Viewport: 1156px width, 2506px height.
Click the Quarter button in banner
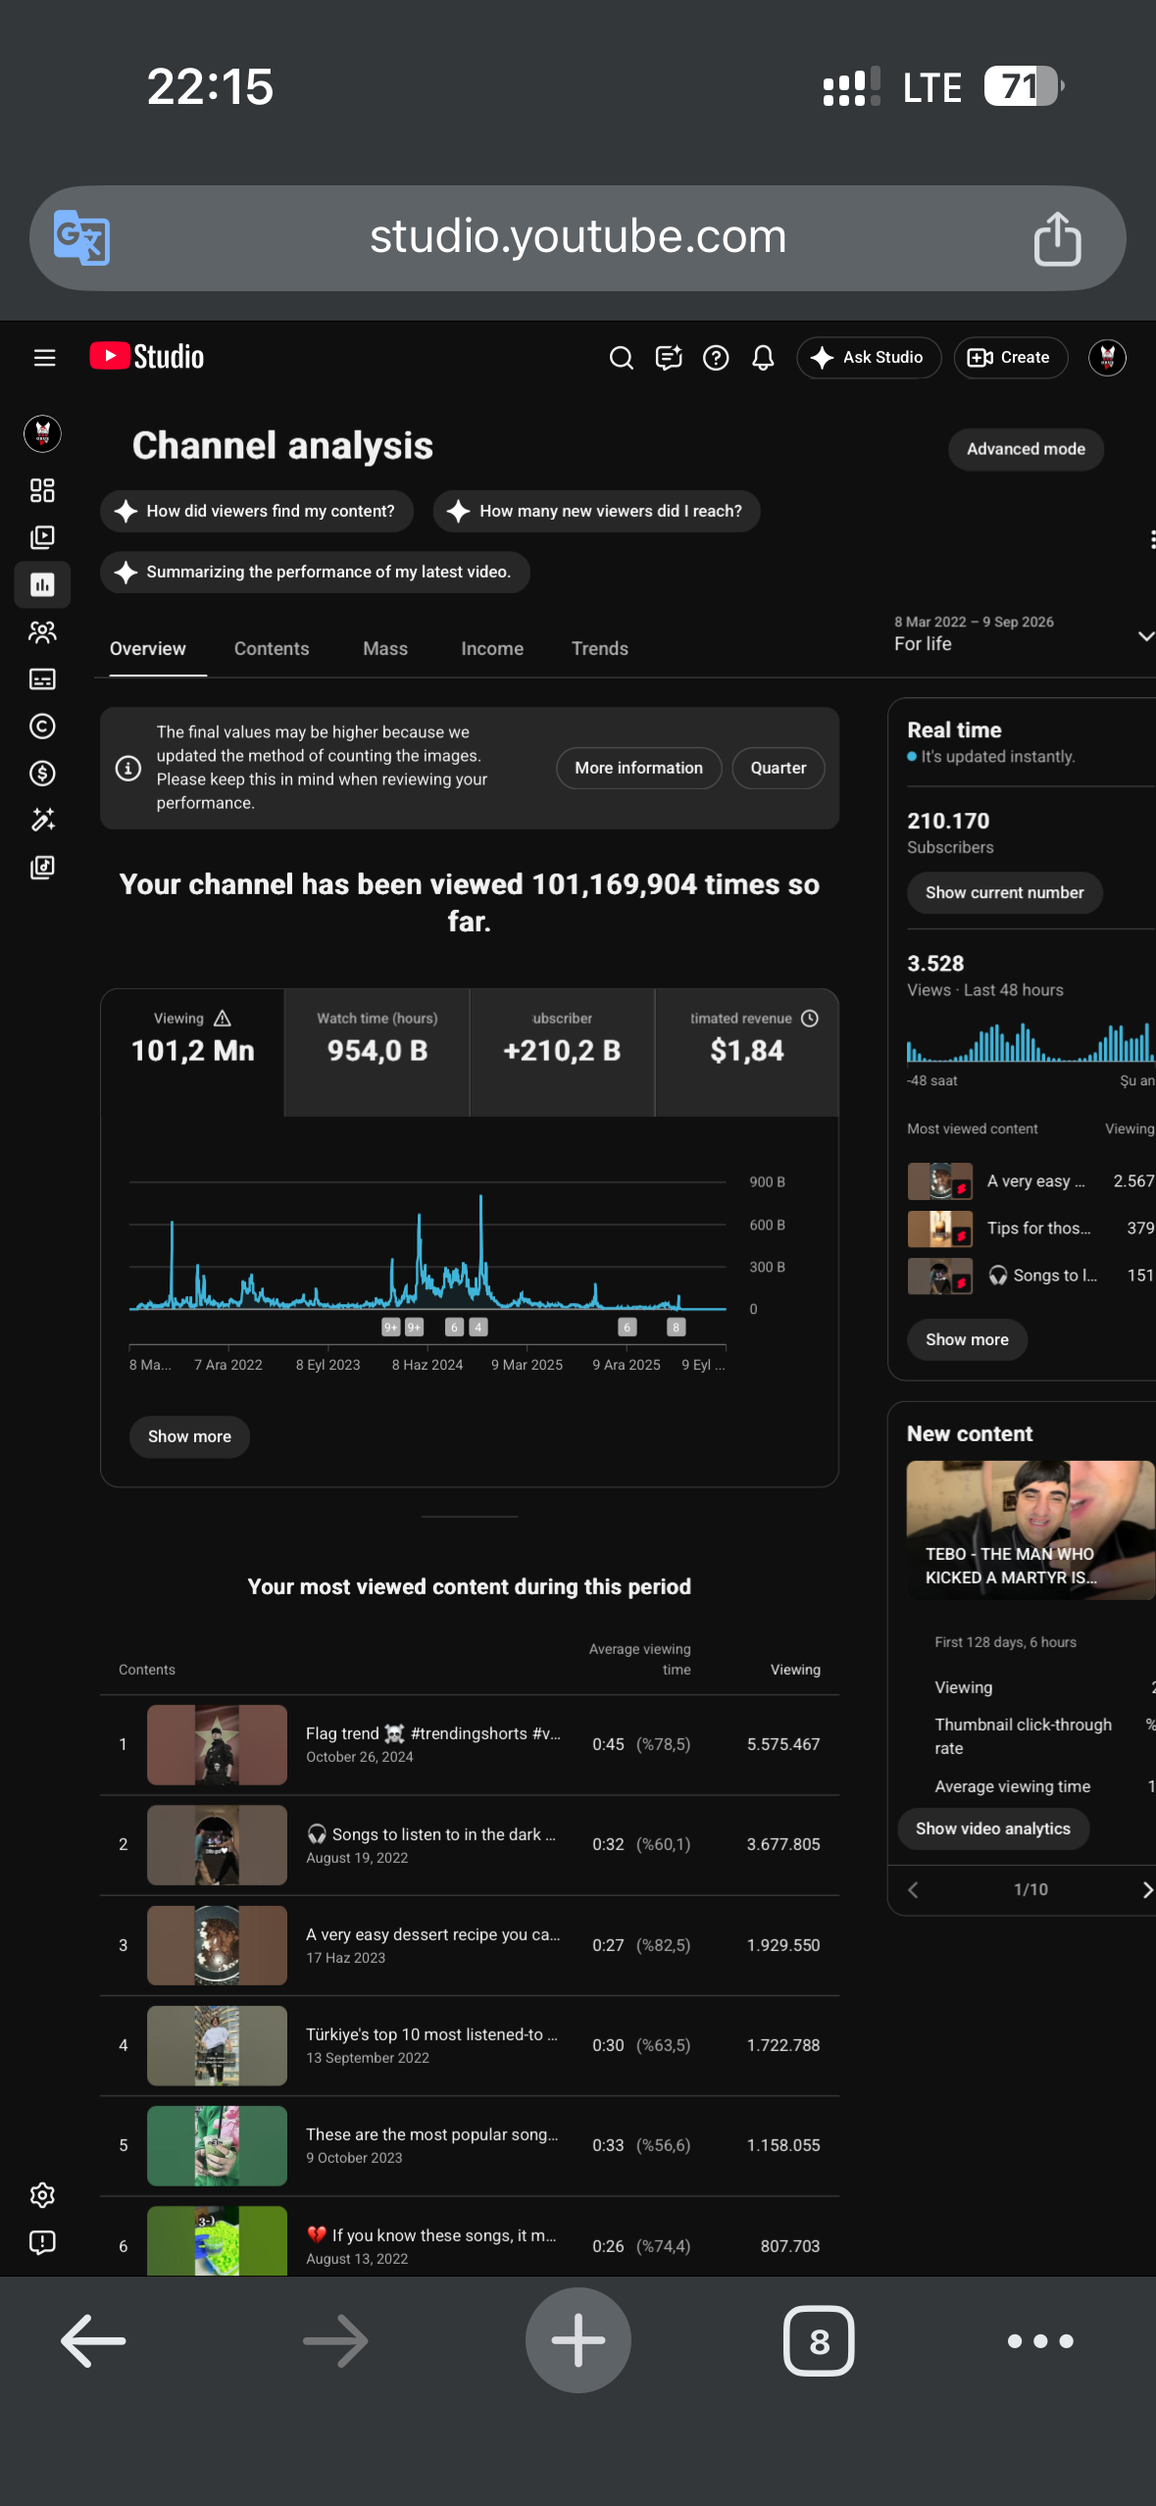tap(779, 768)
